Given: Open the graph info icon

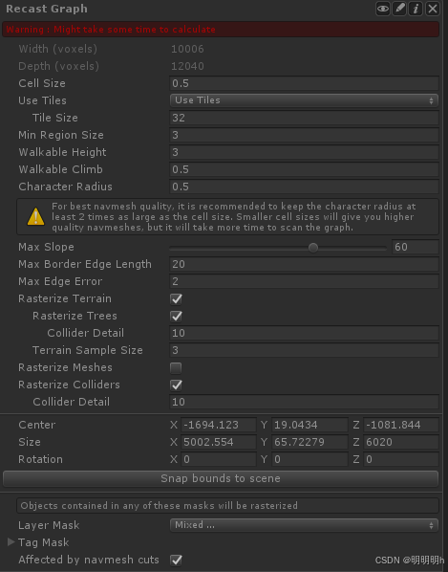Looking at the screenshot, I should click(416, 9).
